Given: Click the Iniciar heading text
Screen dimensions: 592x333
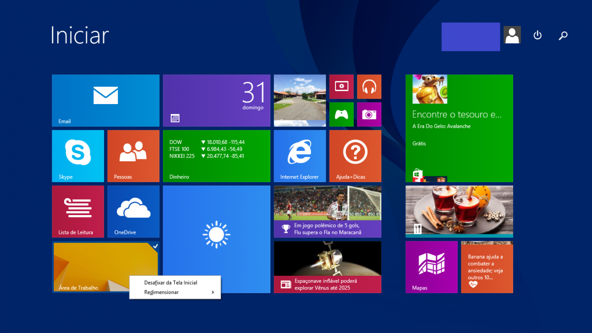Looking at the screenshot, I should [x=79, y=36].
